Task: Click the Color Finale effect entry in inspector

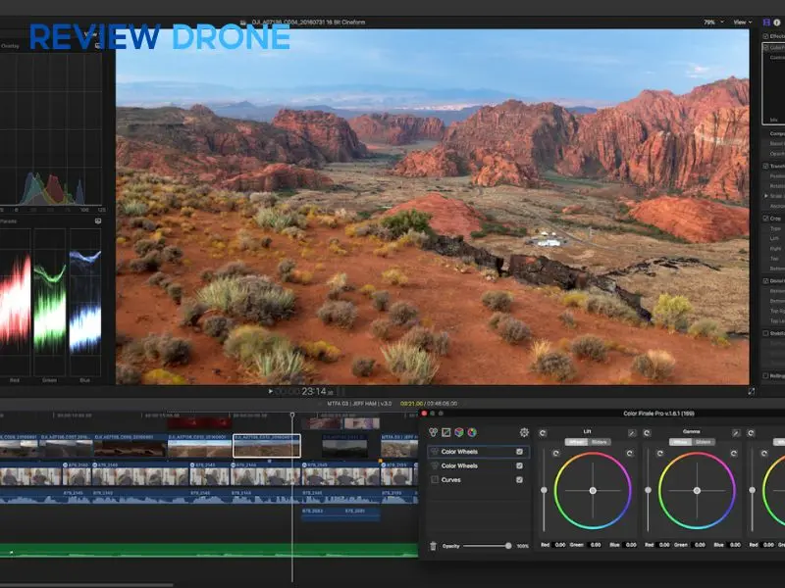Action: (774, 47)
